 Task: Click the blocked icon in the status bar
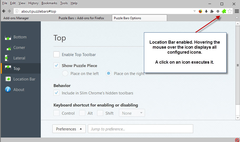pyautogui.click(x=237, y=140)
